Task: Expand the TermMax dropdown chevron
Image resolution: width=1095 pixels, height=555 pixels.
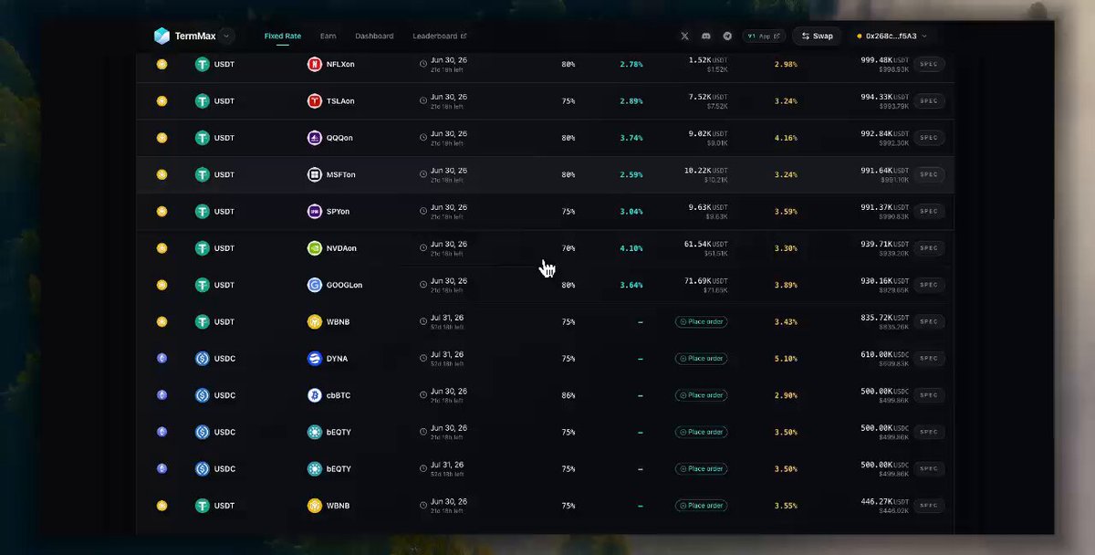Action: click(226, 37)
